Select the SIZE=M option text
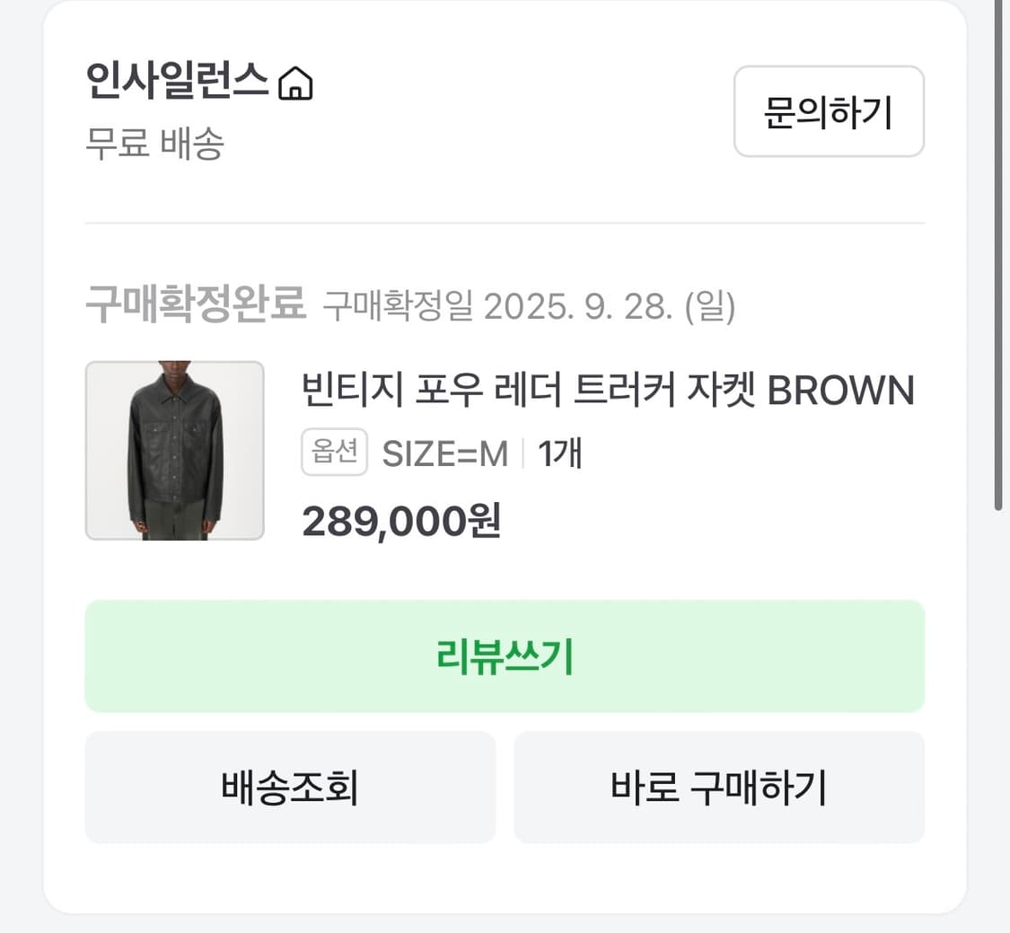Viewport: 1010px width, 933px height. (x=445, y=453)
